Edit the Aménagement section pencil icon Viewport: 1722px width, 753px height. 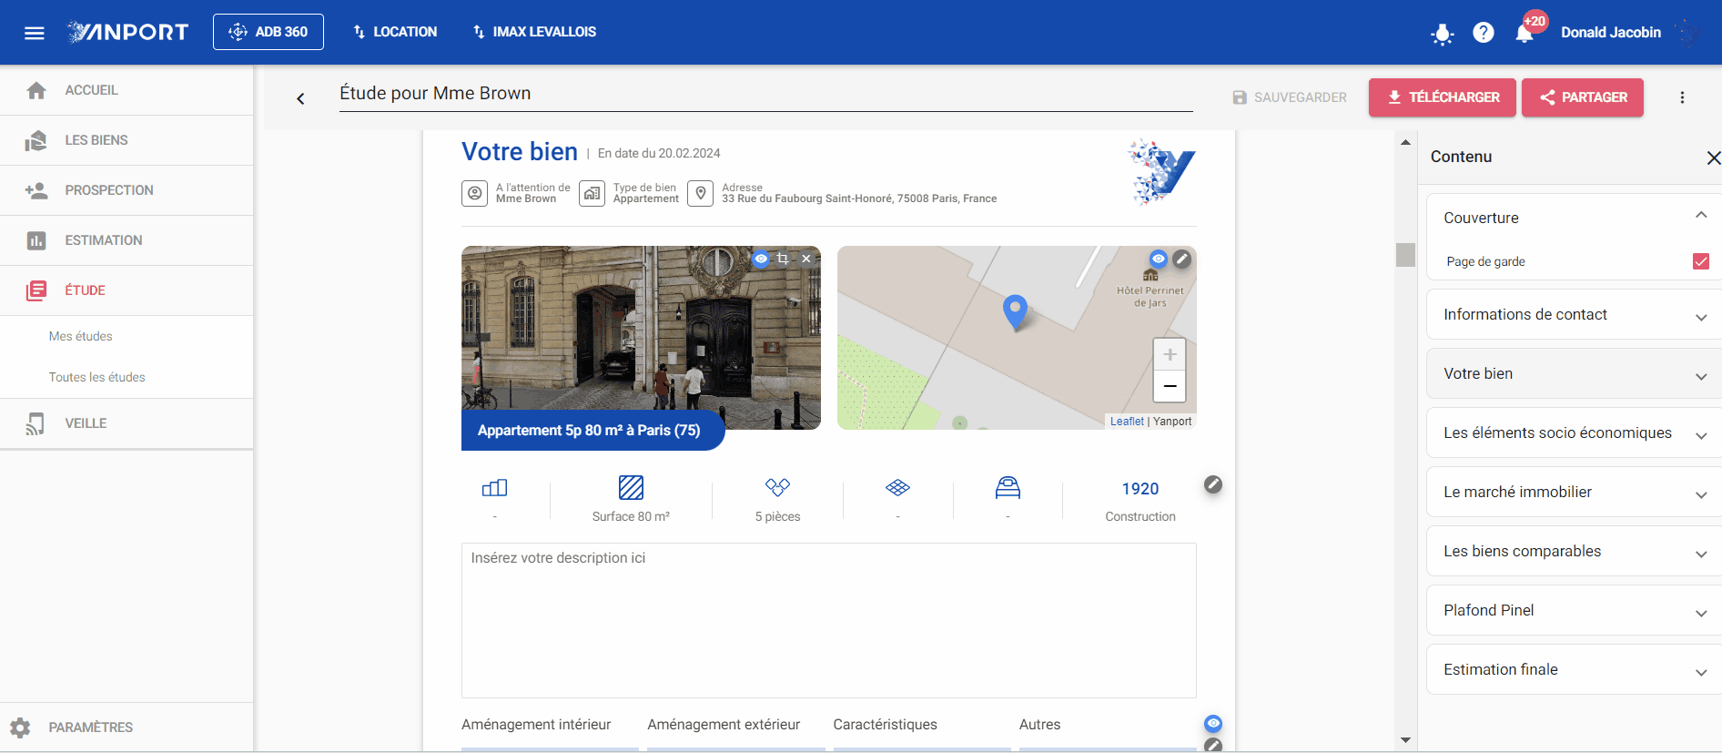1213,746
